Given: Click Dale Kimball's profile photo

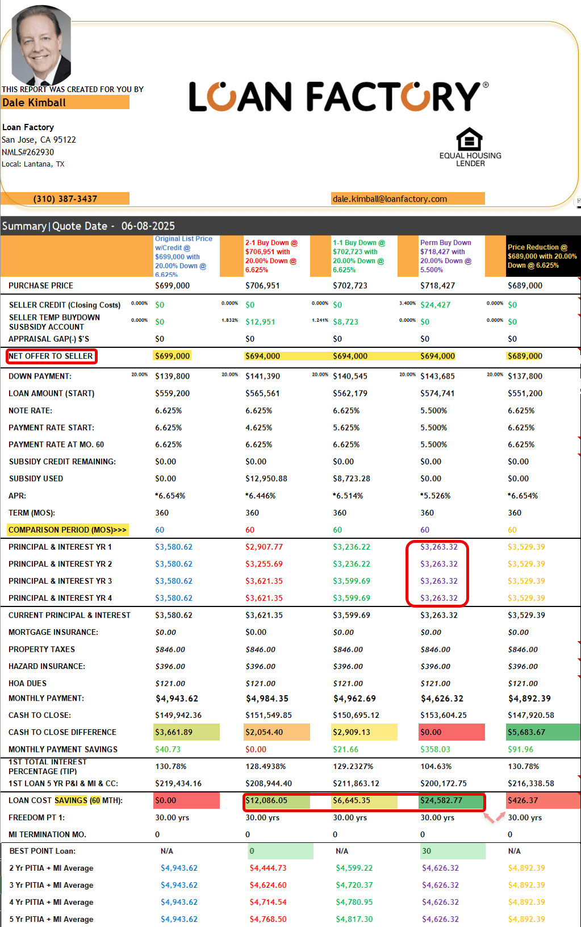Looking at the screenshot, I should point(41,45).
